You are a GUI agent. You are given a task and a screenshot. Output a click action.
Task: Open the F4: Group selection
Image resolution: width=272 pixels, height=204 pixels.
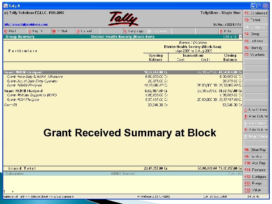(256, 34)
